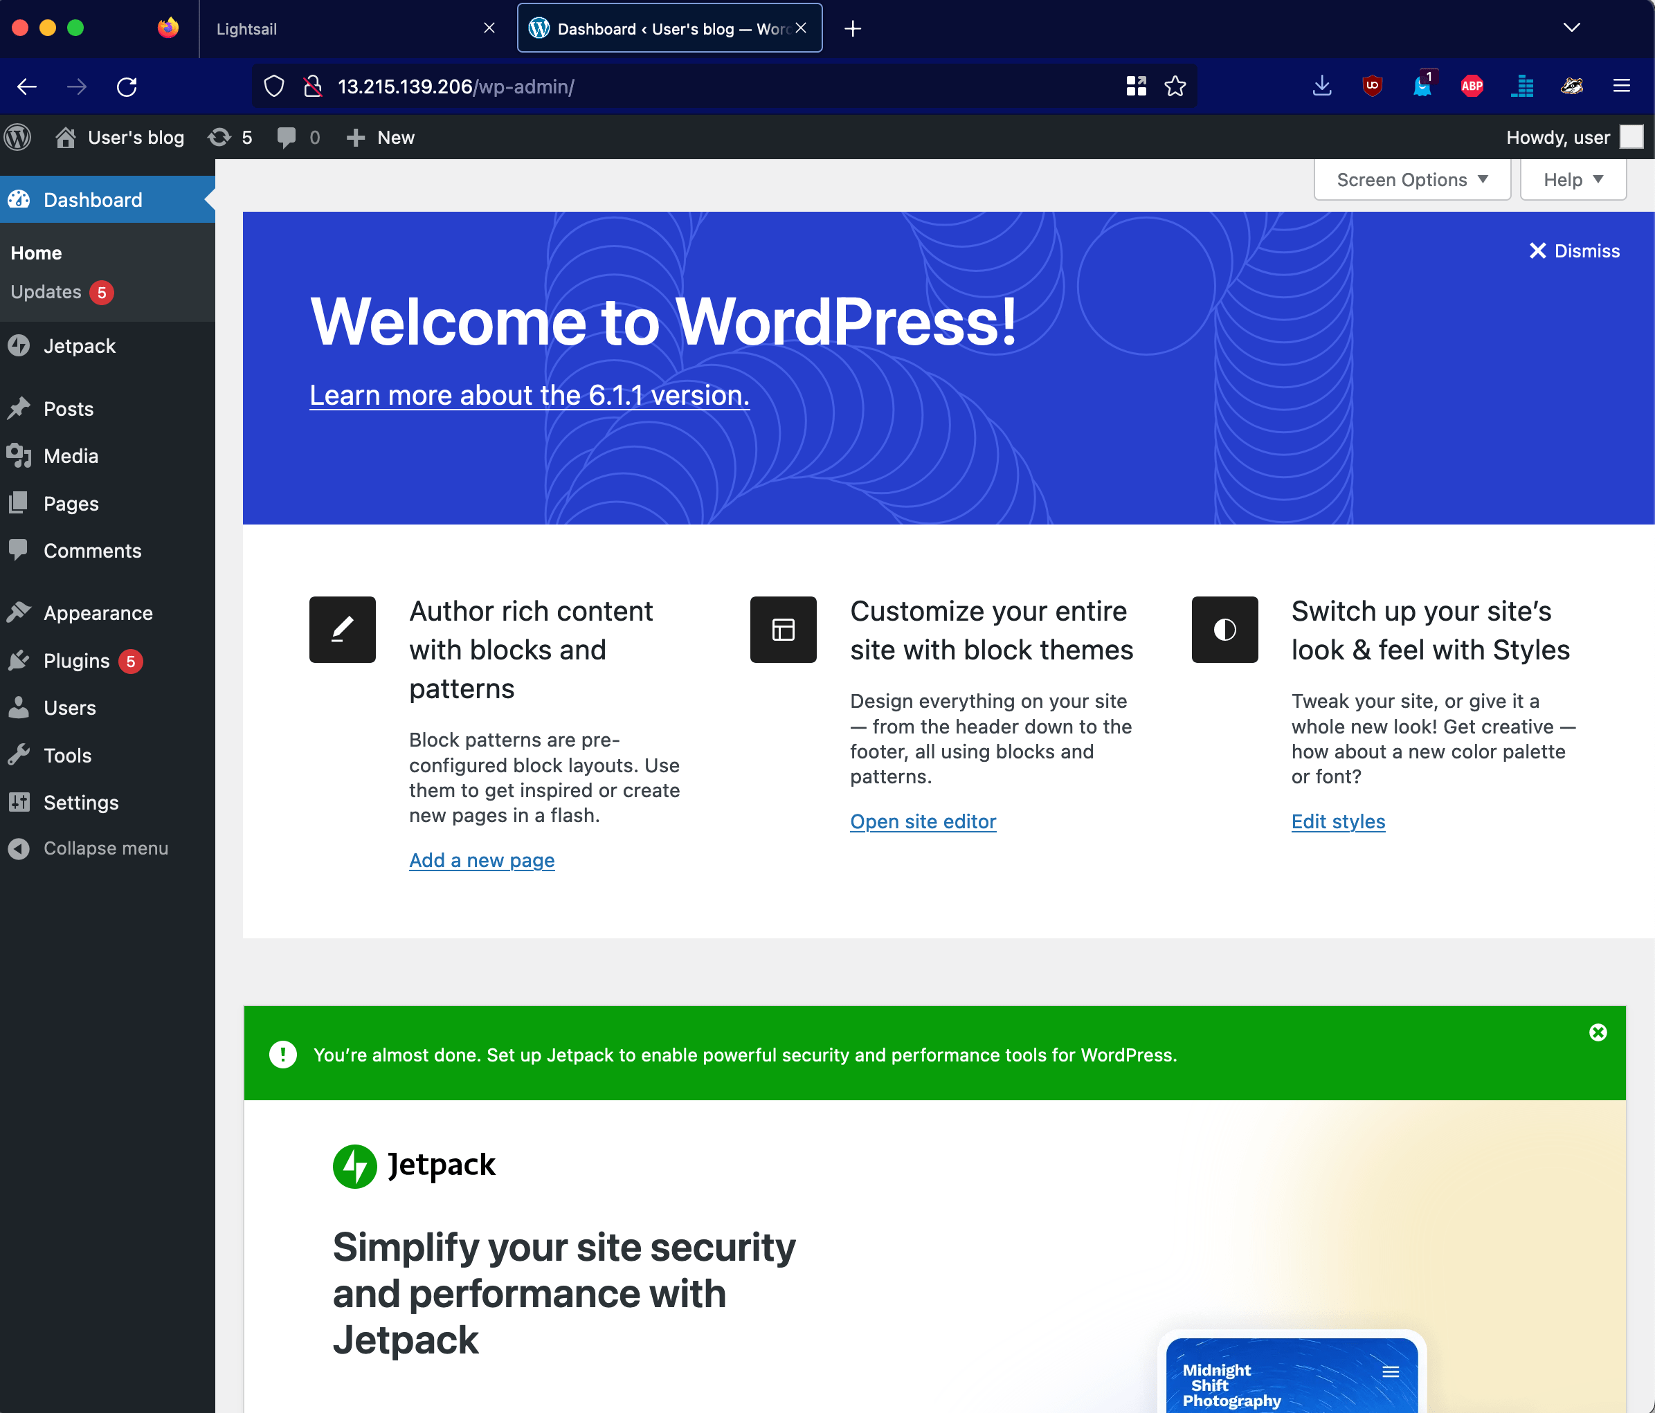Viewport: 1655px width, 1413px height.
Task: Open Plugins from the sidebar
Action: [76, 660]
